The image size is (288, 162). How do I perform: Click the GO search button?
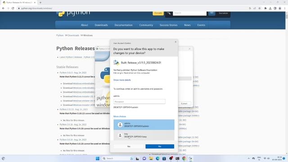tap(212, 13)
